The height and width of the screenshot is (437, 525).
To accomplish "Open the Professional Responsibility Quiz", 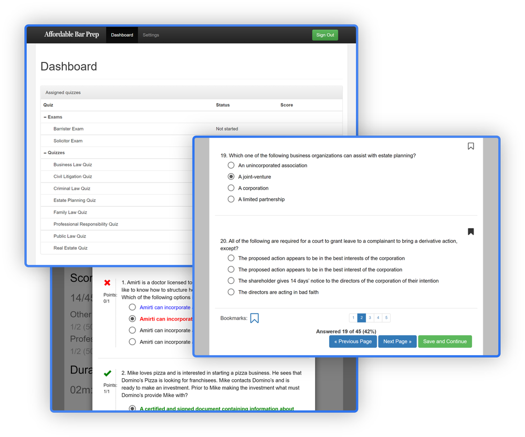I will (86, 224).
